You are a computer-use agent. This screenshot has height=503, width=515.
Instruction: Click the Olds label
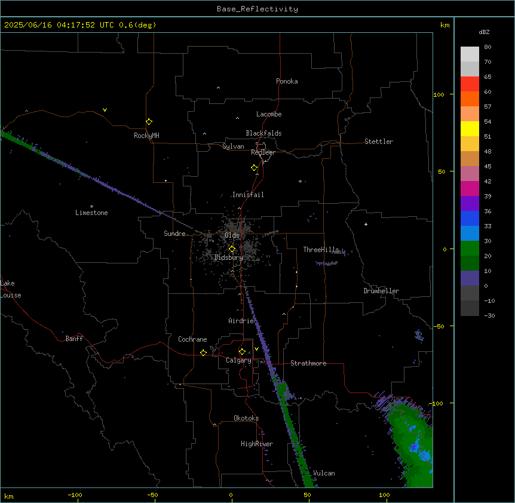tap(232, 235)
